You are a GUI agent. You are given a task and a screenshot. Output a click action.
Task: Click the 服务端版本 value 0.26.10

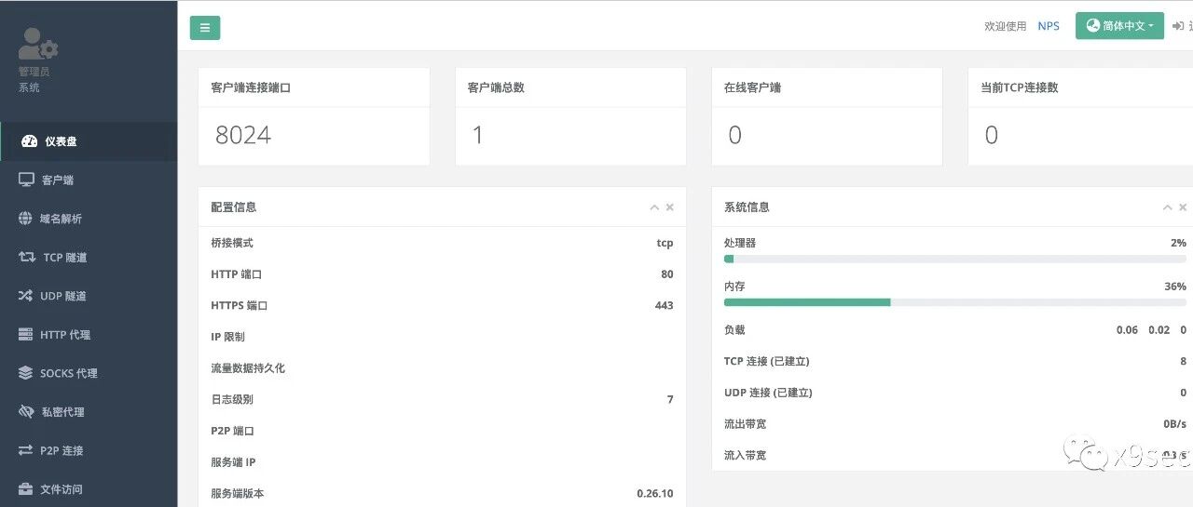(x=655, y=493)
